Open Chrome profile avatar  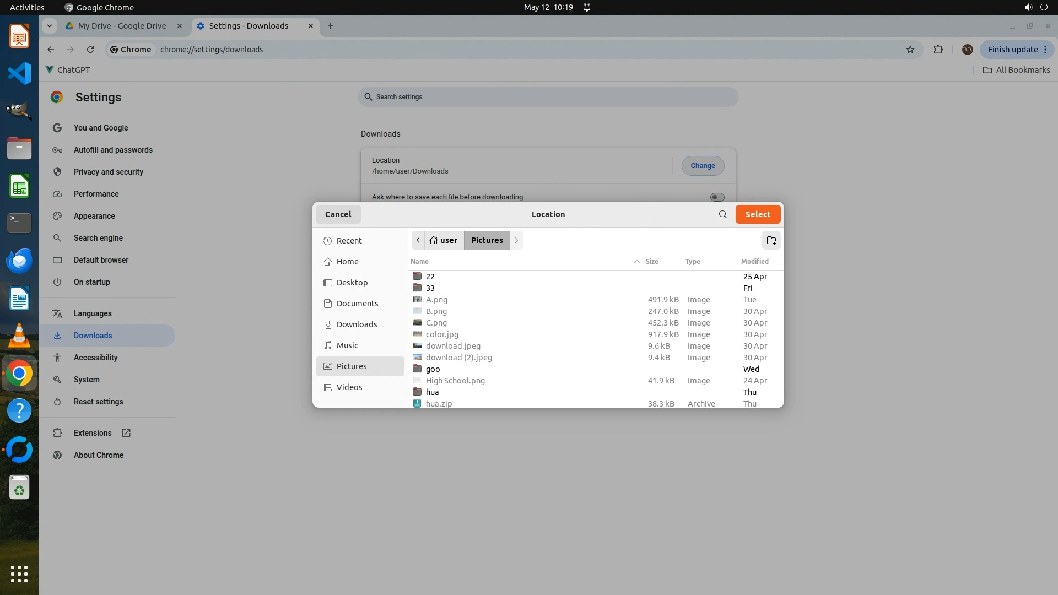967,50
